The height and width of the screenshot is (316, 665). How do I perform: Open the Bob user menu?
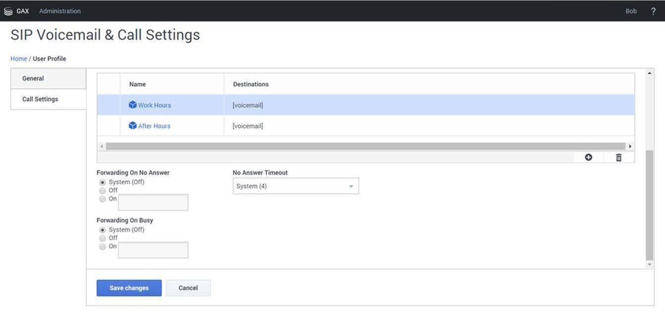tap(631, 11)
